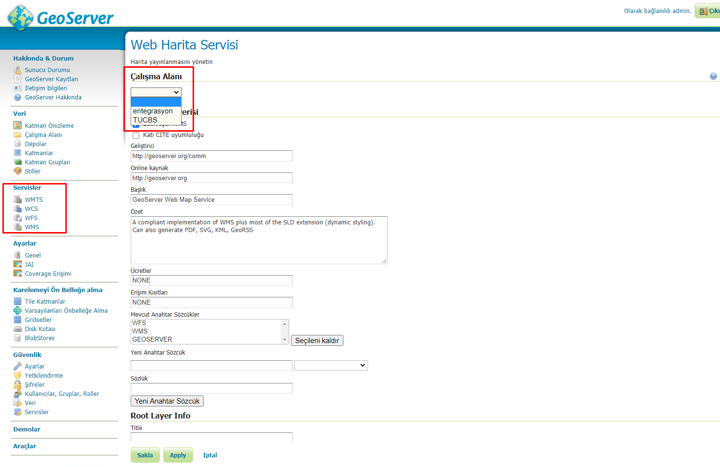Select TUCBS in workspace list
This screenshot has width=720, height=467.
(156, 120)
